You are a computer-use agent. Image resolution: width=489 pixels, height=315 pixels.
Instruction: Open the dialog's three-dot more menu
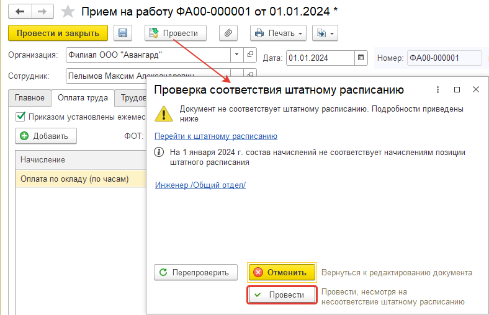(x=438, y=90)
